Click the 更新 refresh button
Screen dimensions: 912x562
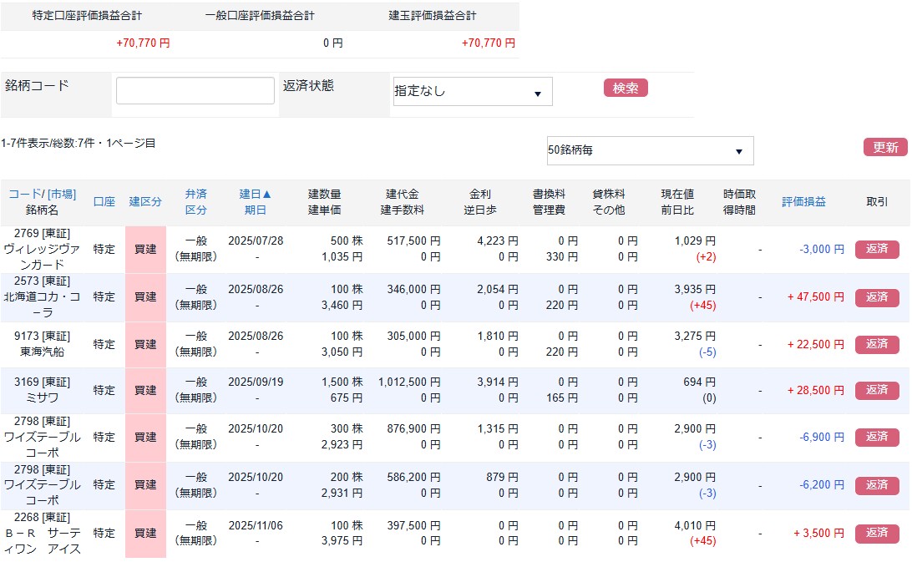pos(886,147)
